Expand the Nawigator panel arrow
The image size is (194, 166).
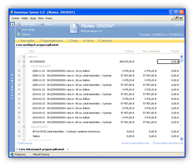[x=12, y=24]
